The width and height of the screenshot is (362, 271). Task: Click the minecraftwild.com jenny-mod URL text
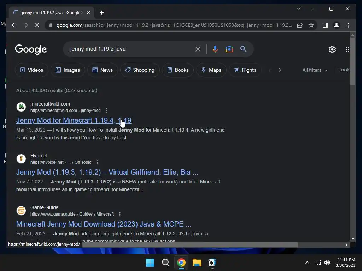click(65, 110)
